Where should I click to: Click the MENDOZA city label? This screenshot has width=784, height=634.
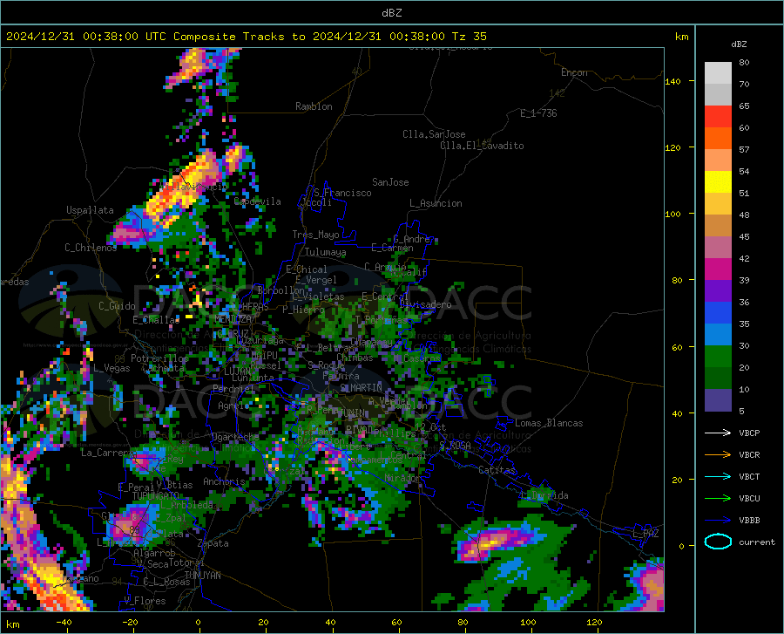233,318
